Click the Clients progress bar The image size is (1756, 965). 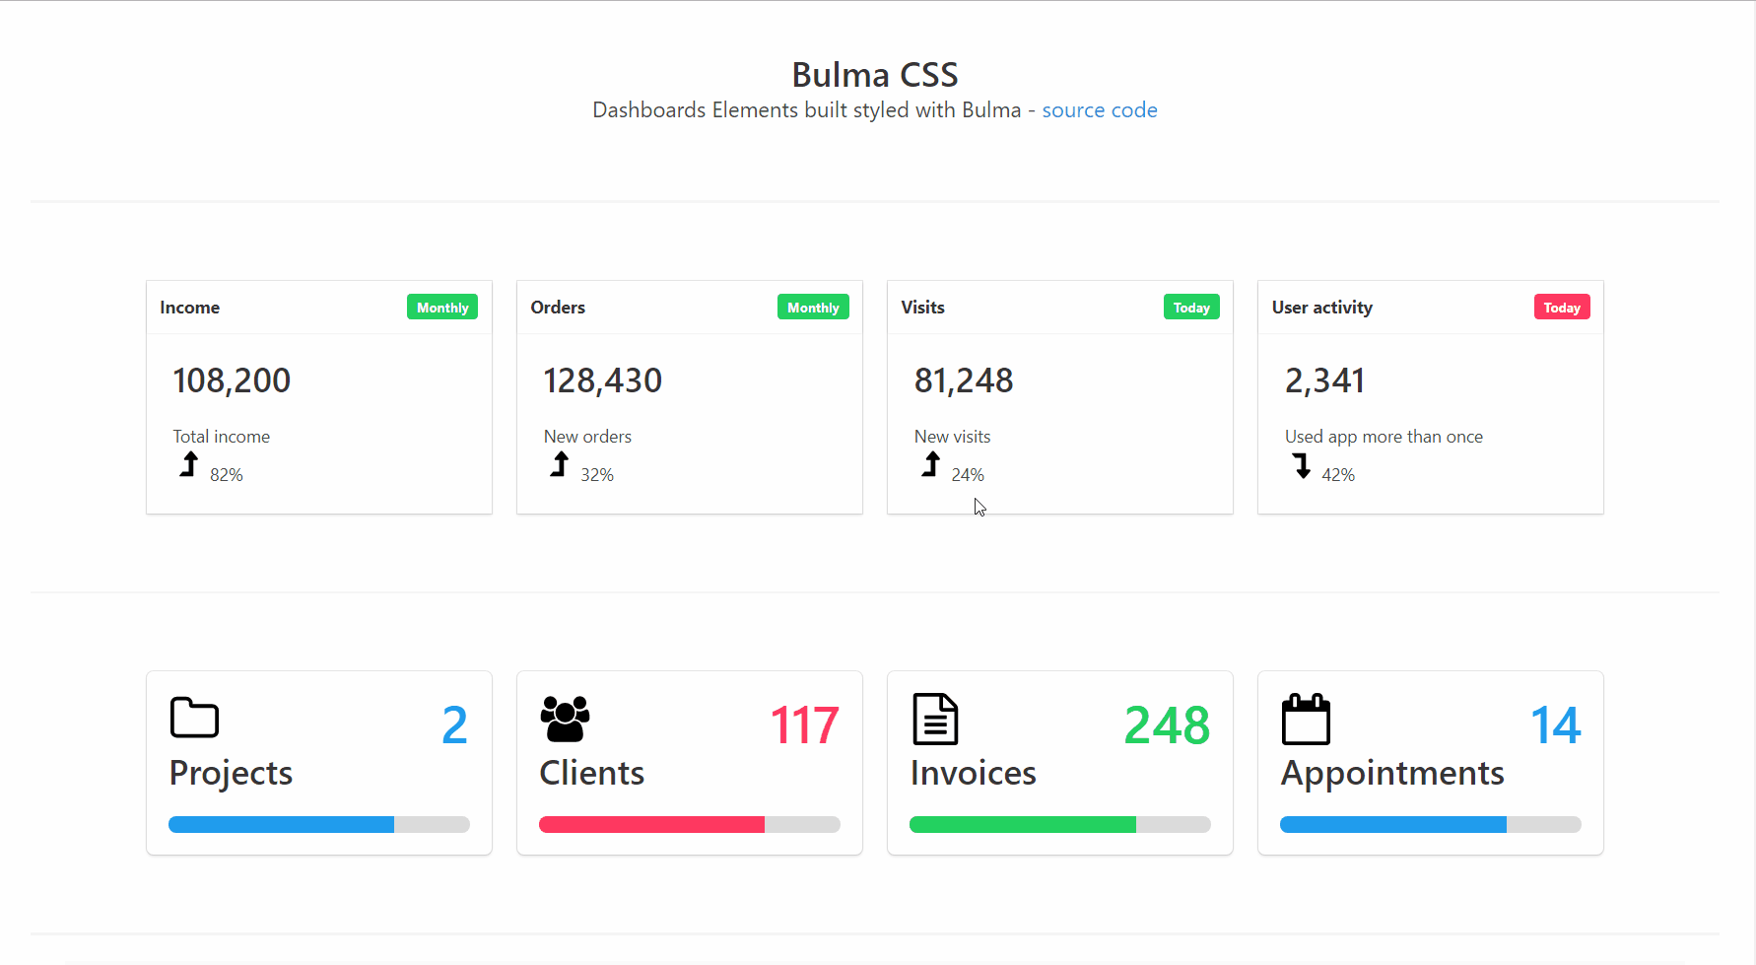point(689,824)
